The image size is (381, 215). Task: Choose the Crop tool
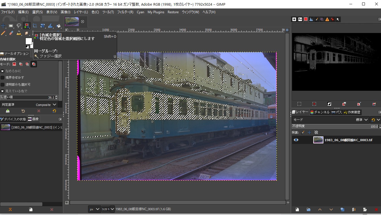[35, 26]
